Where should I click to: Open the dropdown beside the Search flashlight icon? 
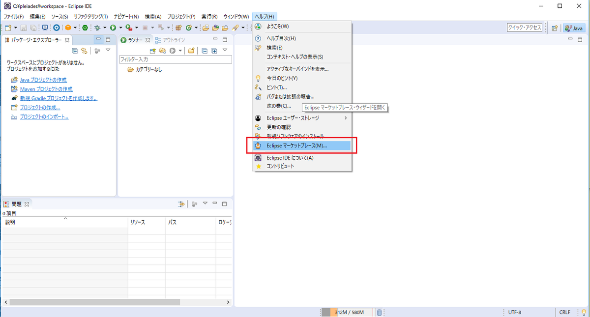pyautogui.click(x=243, y=28)
